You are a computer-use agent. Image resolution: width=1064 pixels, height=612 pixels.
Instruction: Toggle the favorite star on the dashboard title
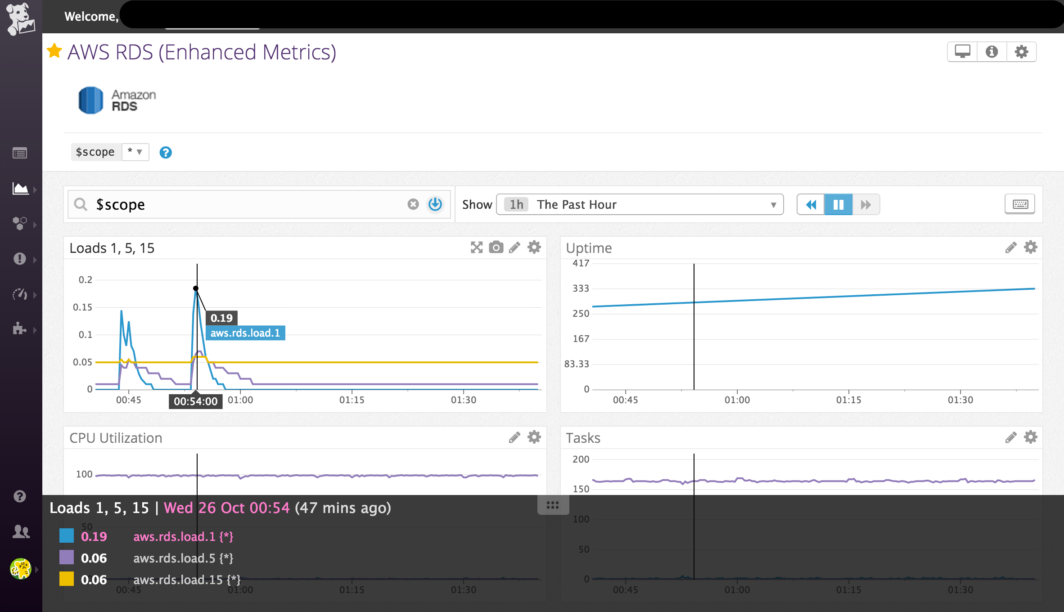[x=54, y=51]
